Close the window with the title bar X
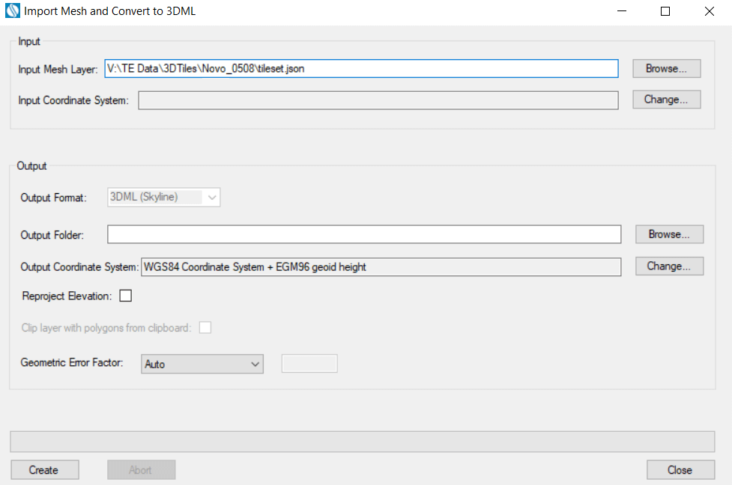This screenshot has width=732, height=485. pos(709,11)
